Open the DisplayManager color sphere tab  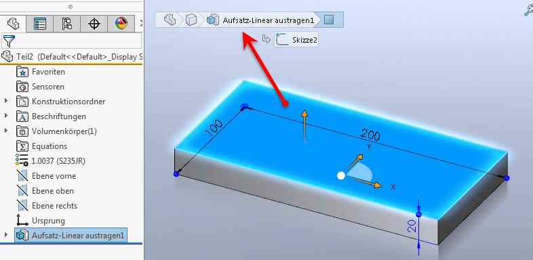[x=121, y=24]
